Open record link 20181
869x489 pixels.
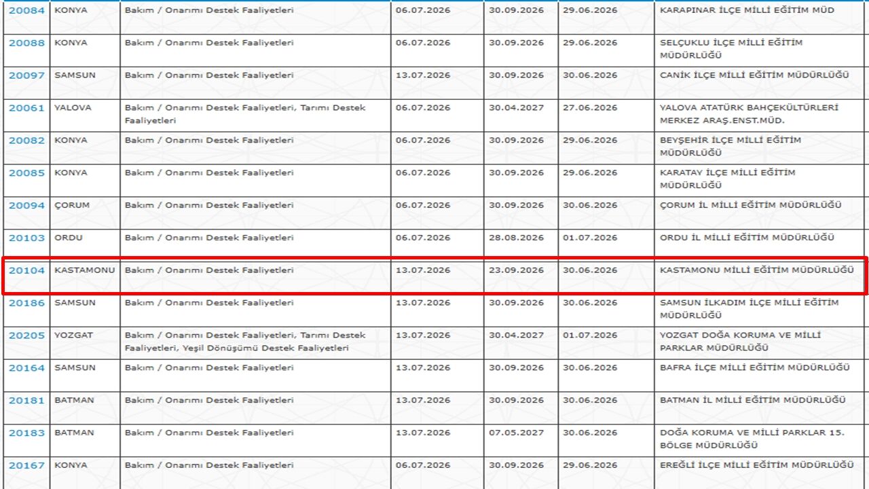tap(26, 401)
